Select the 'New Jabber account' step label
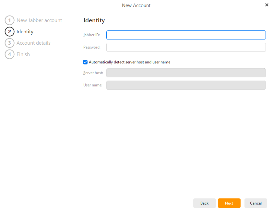 pyautogui.click(x=39, y=20)
